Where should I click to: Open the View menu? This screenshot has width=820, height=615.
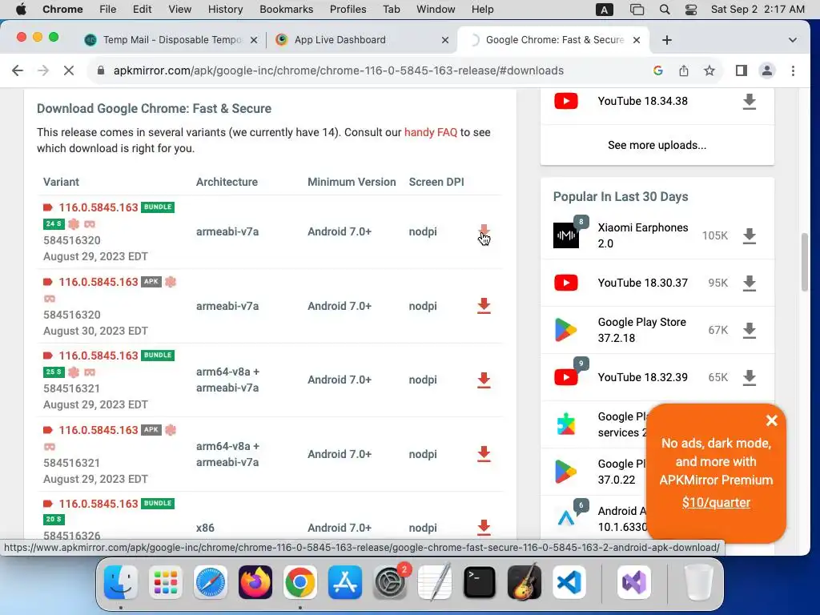tap(179, 10)
